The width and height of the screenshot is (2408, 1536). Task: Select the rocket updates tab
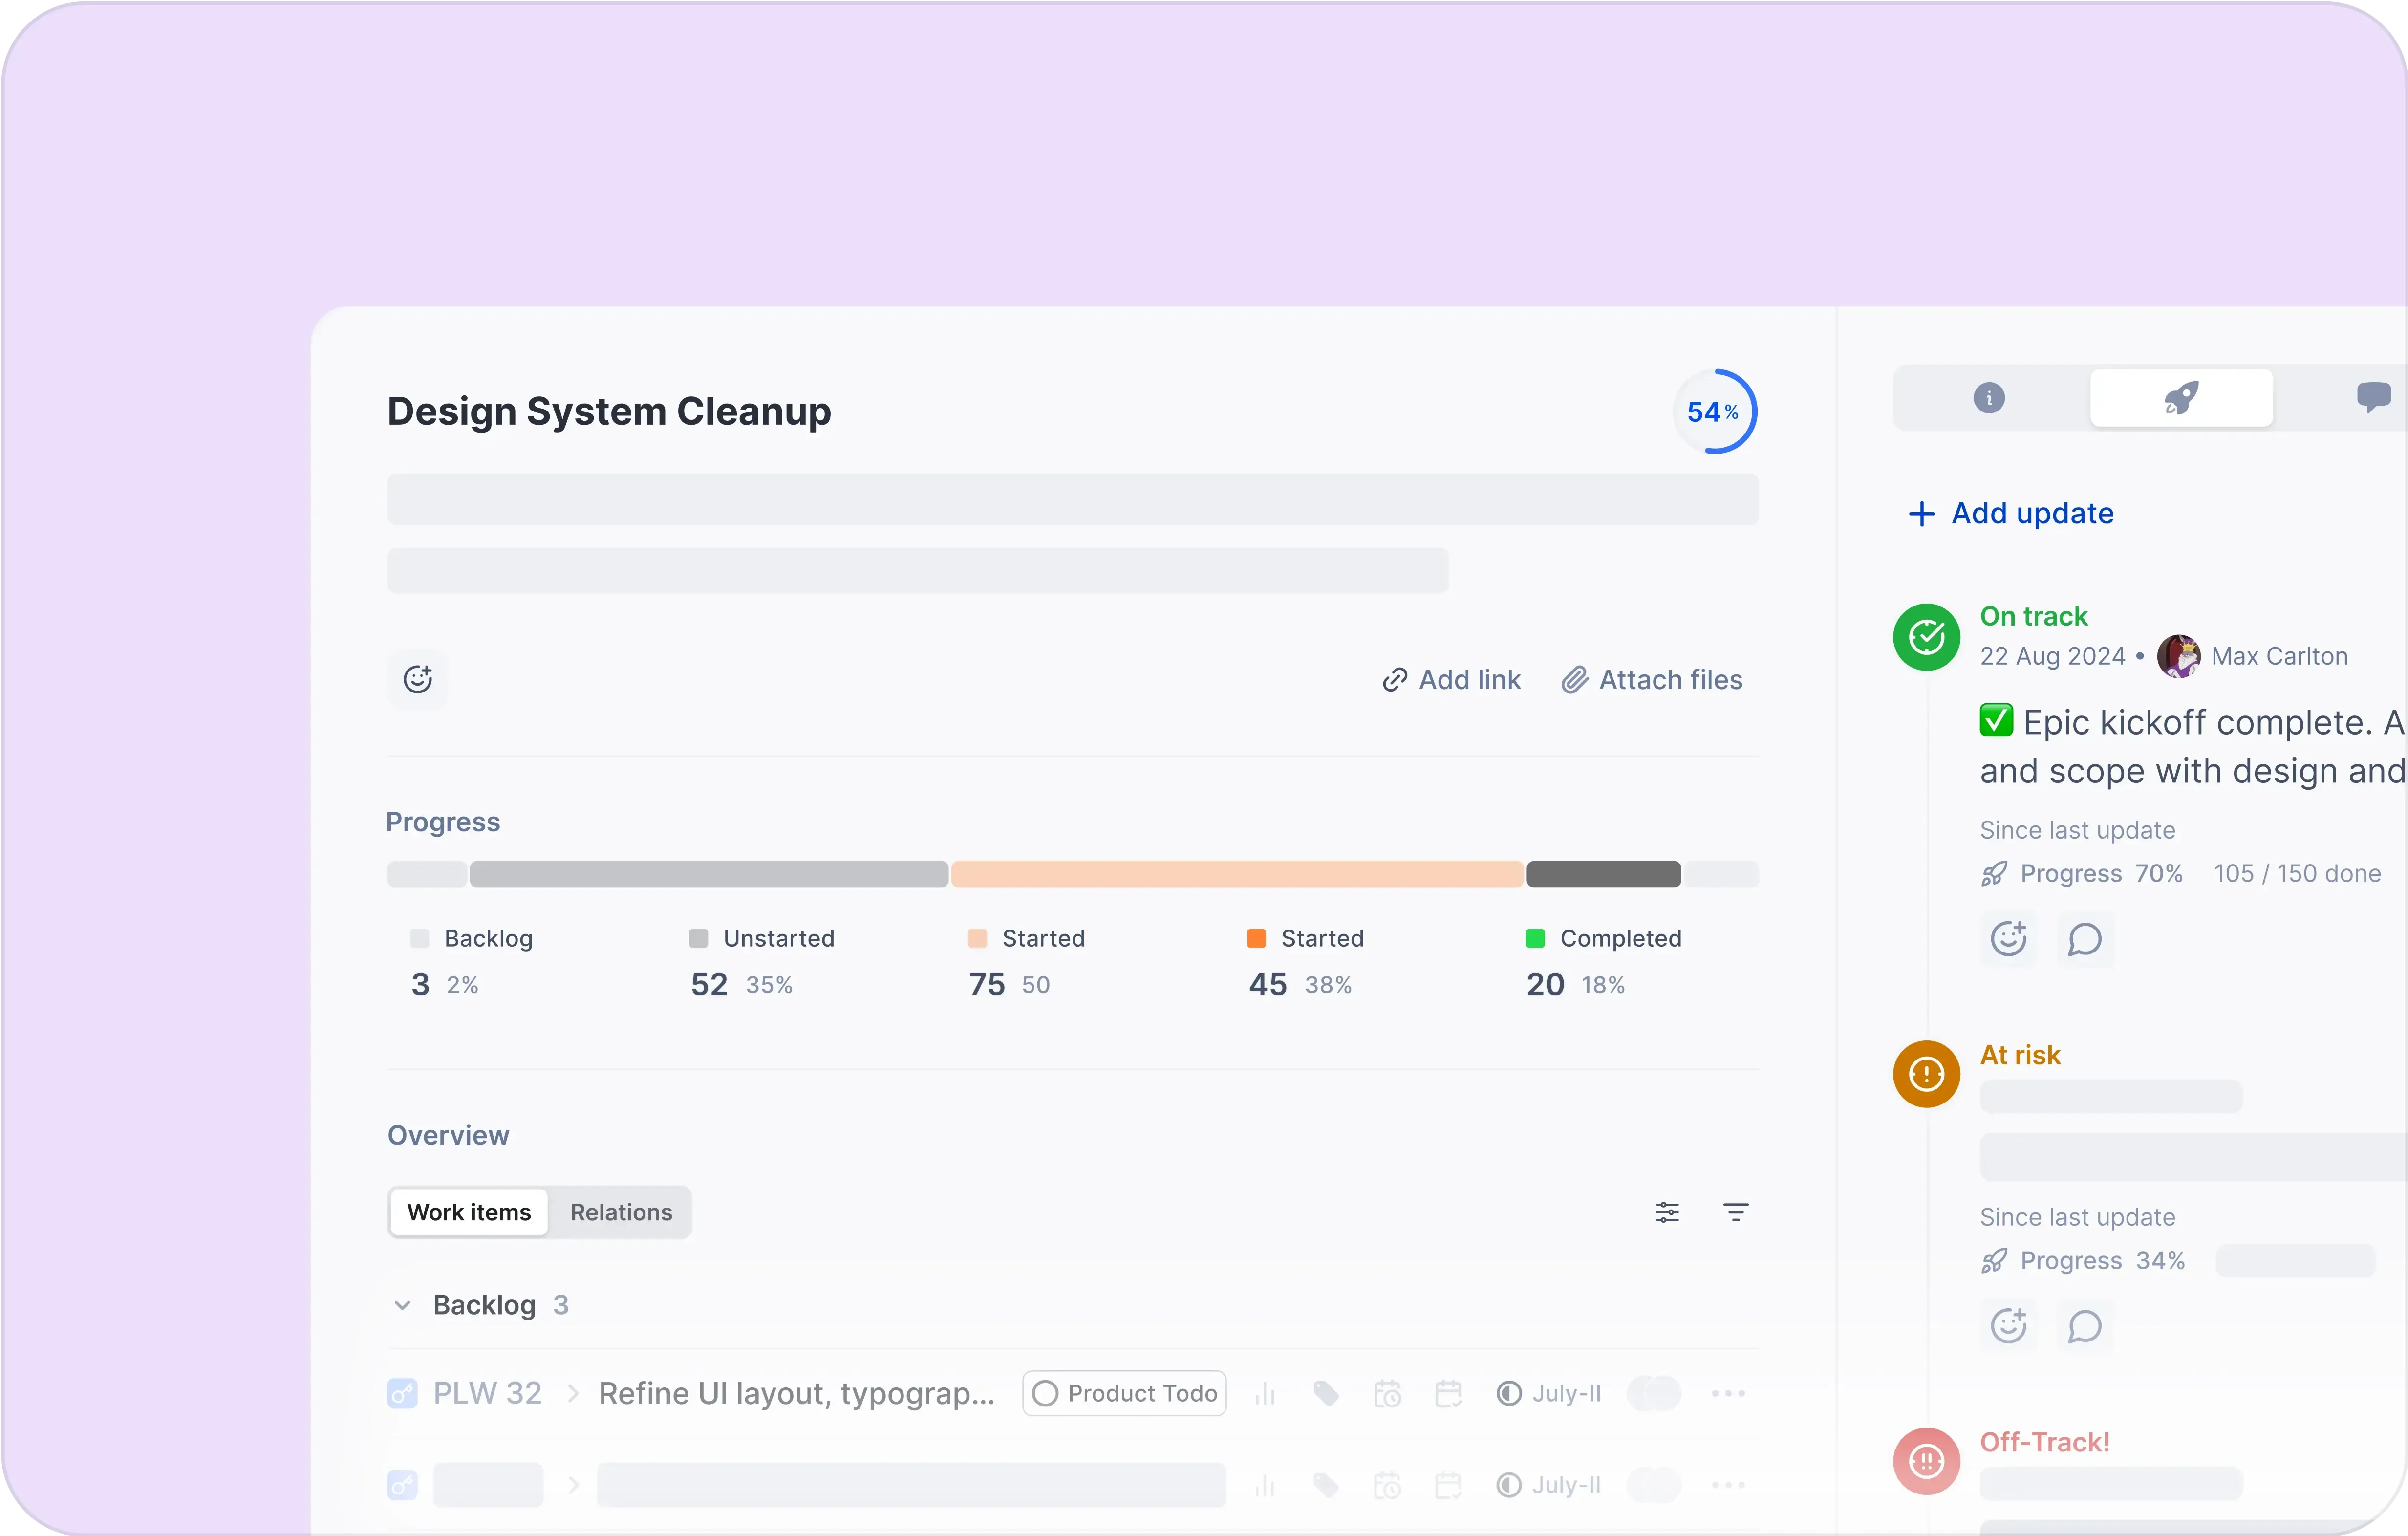(2181, 398)
